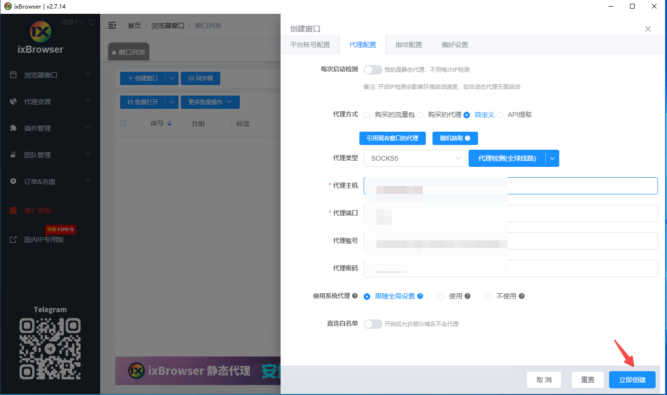
Task: Click the sidebar collapse hamburger icon
Action: 112,25
